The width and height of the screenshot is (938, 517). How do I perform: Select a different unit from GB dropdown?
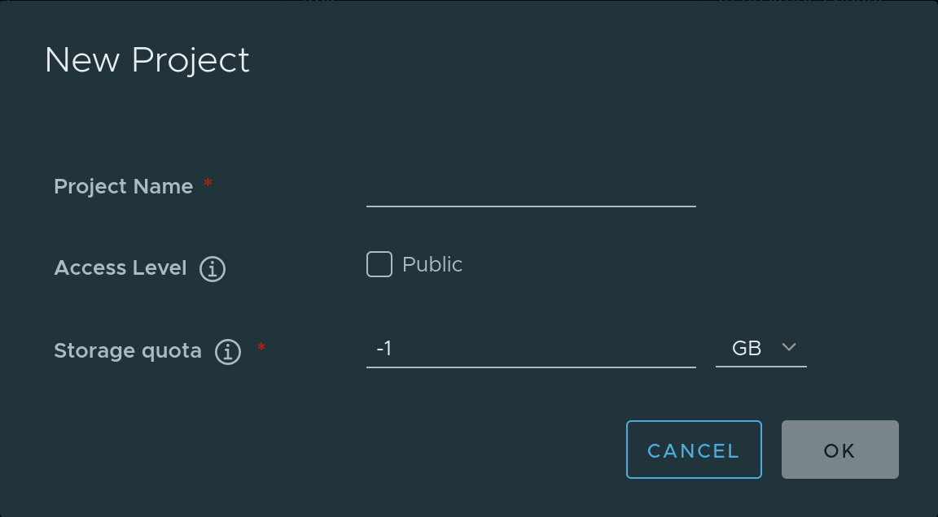click(x=760, y=347)
